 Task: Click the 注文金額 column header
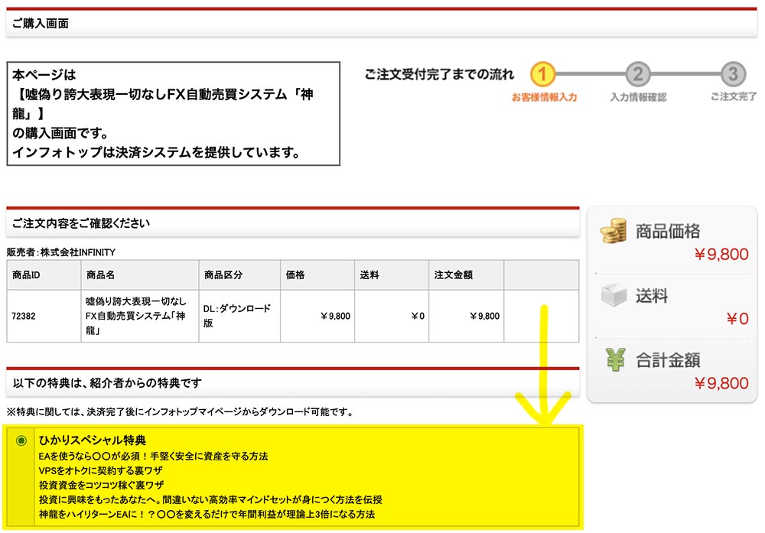[x=467, y=275]
